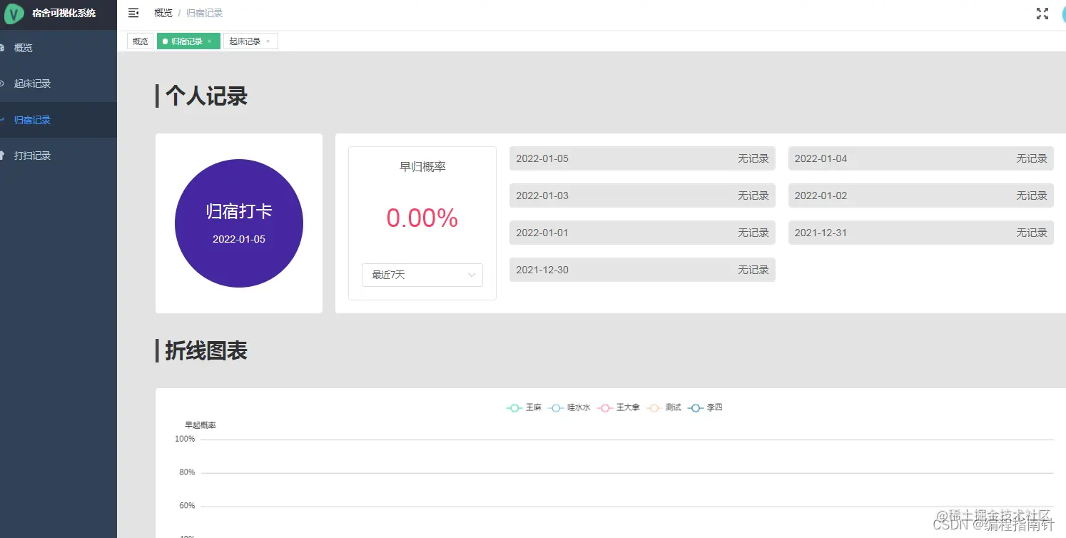
Task: Toggle the 王大拿 series in chart legend
Action: (x=619, y=407)
